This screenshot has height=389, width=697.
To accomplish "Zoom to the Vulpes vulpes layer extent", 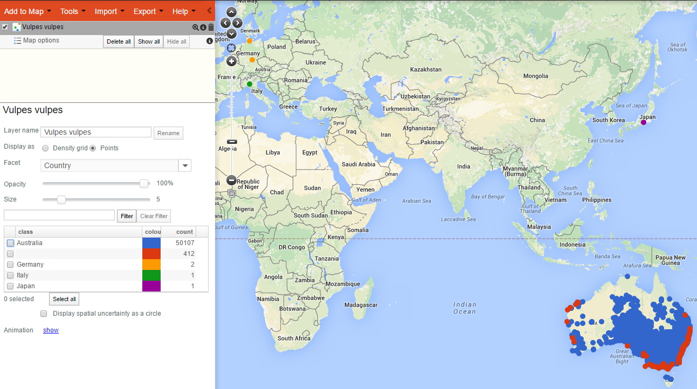I will [195, 27].
